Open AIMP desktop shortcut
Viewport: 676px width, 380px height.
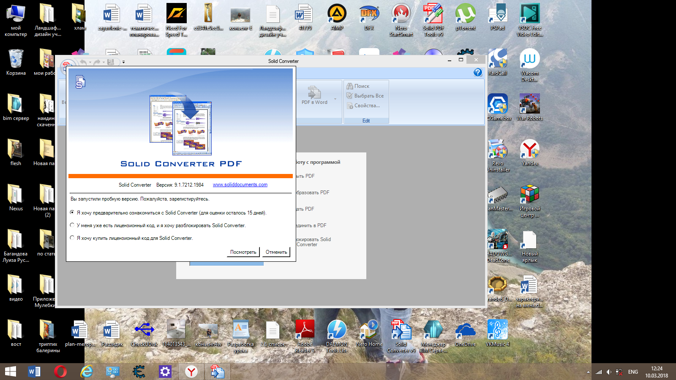[337, 17]
